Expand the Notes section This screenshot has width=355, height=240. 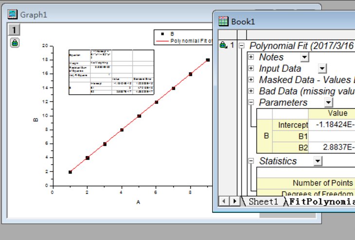coord(251,57)
